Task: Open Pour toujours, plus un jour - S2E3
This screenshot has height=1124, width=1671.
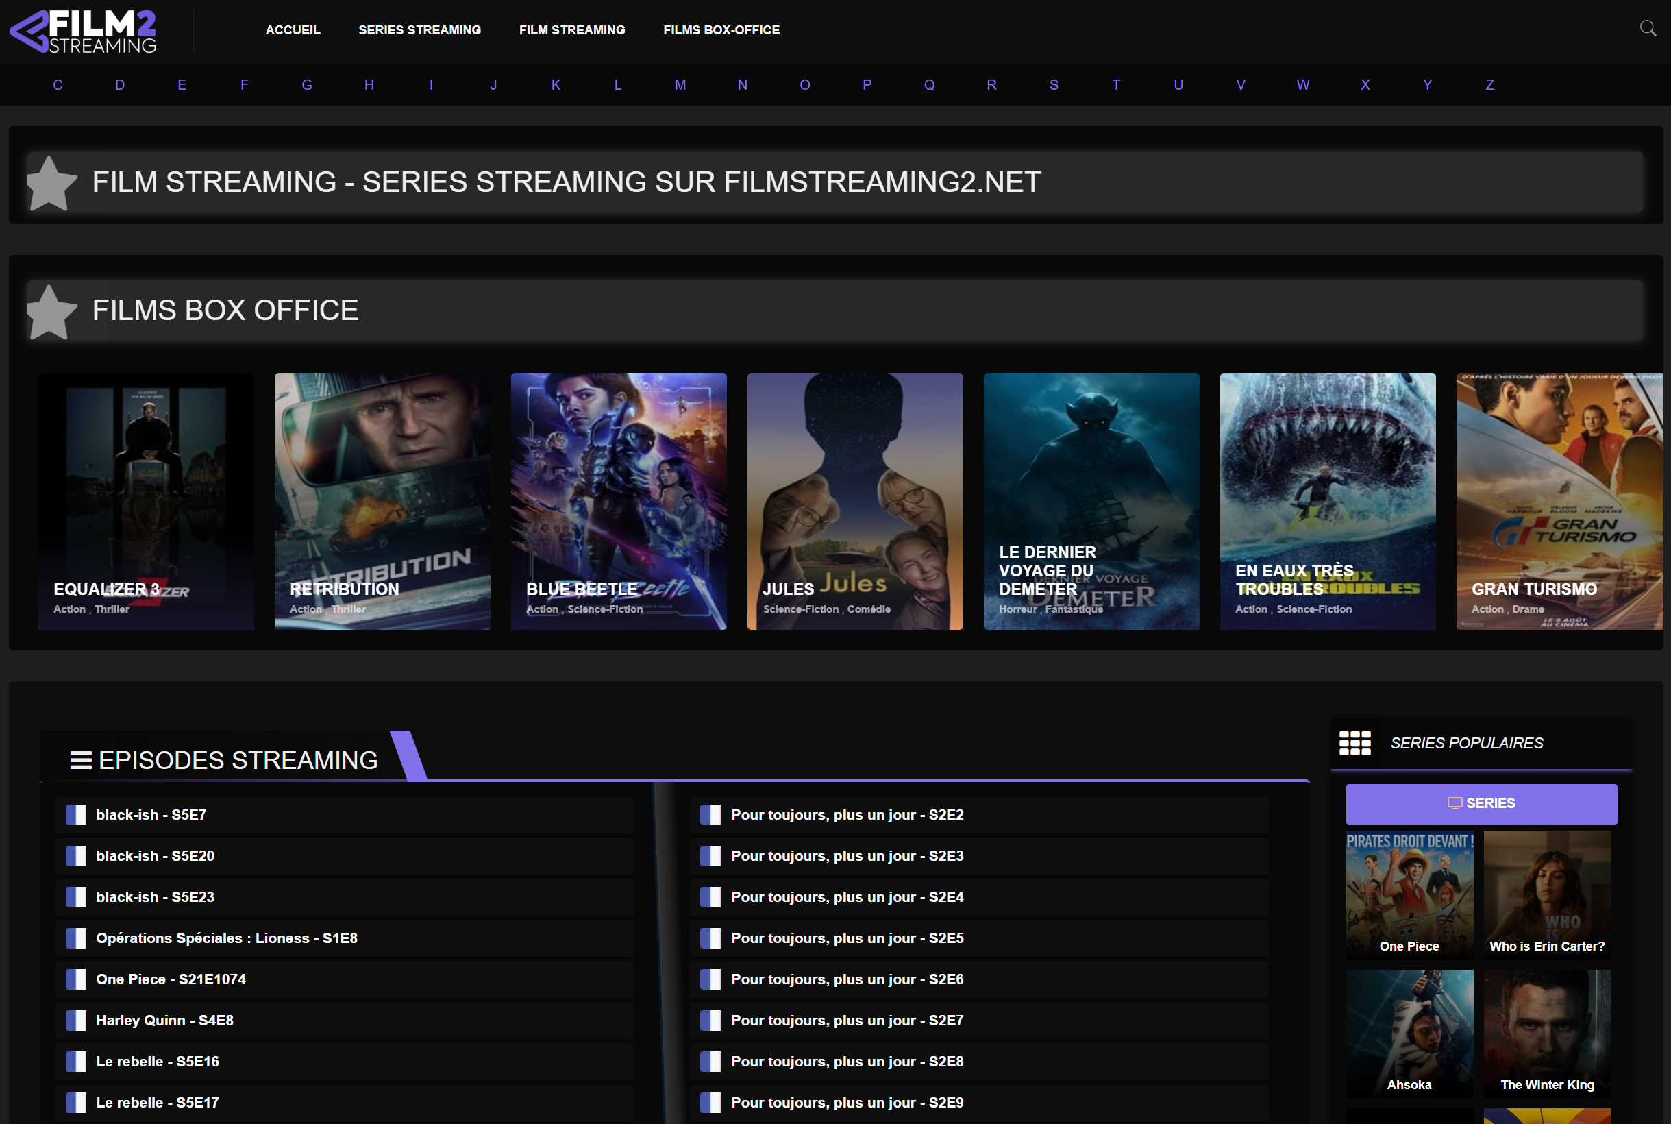Action: [x=979, y=856]
